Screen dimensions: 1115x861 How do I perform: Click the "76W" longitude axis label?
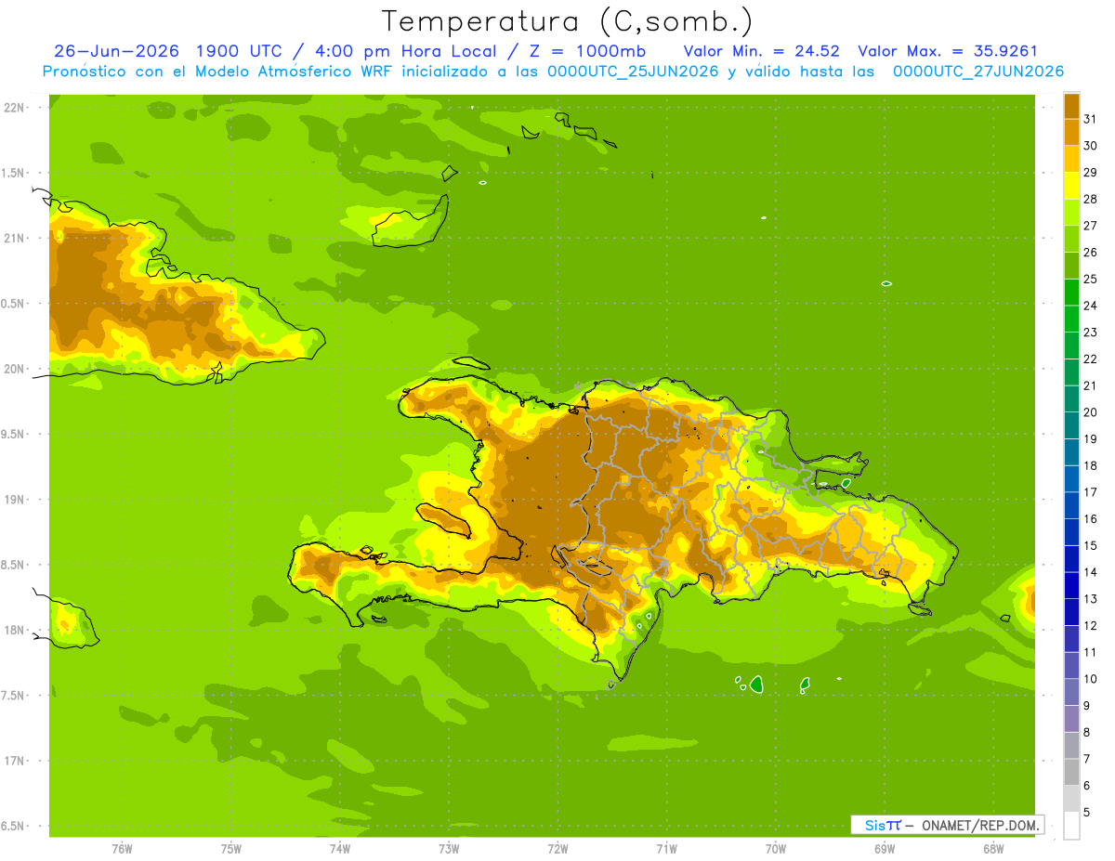122,849
